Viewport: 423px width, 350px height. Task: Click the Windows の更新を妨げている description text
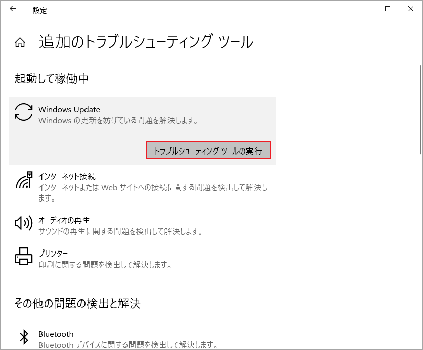pos(118,121)
